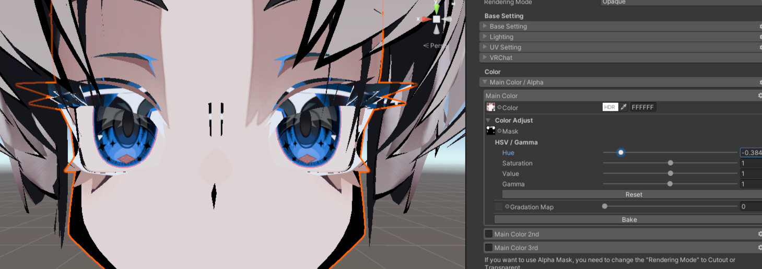The width and height of the screenshot is (762, 269).
Task: Click the Gamma label
Action: click(513, 184)
